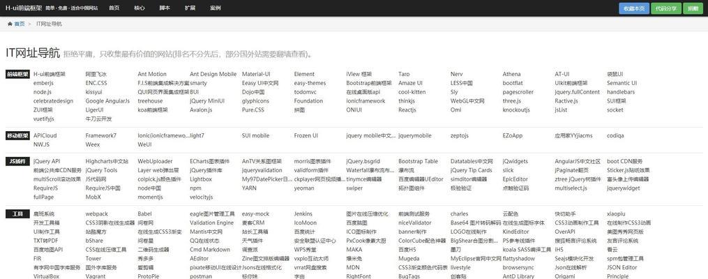Screen dimensions: 708x279
Task: Open the browsersync link
Action: pyautogui.click(x=518, y=267)
